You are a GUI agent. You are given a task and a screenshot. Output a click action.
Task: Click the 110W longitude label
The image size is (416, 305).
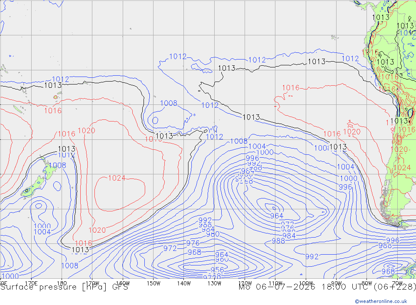275,283
